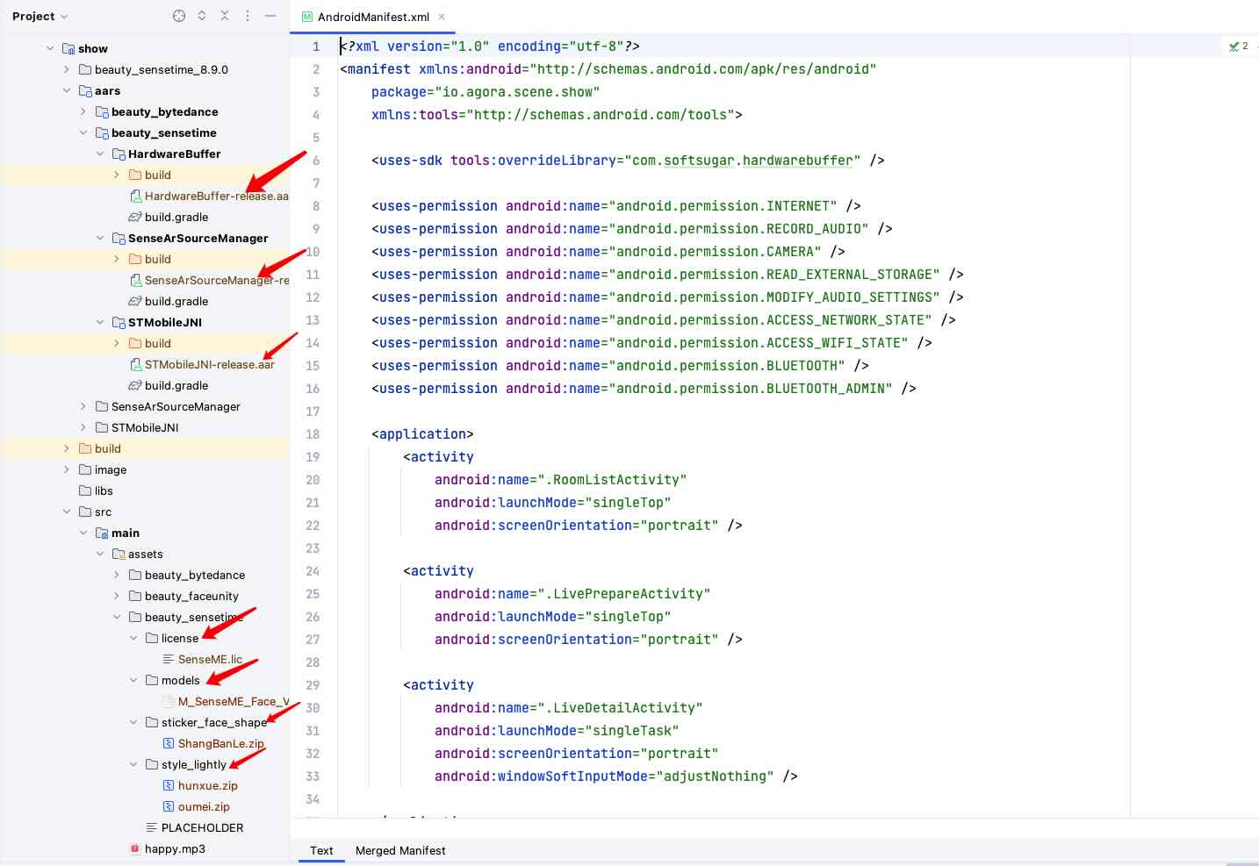Select the image folder
The image size is (1259, 866).
[x=111, y=469]
